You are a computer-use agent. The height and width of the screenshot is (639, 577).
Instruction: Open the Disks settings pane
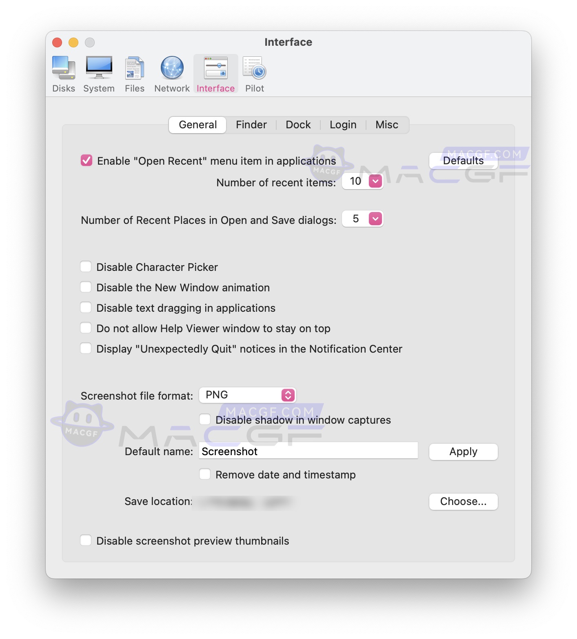click(x=64, y=74)
